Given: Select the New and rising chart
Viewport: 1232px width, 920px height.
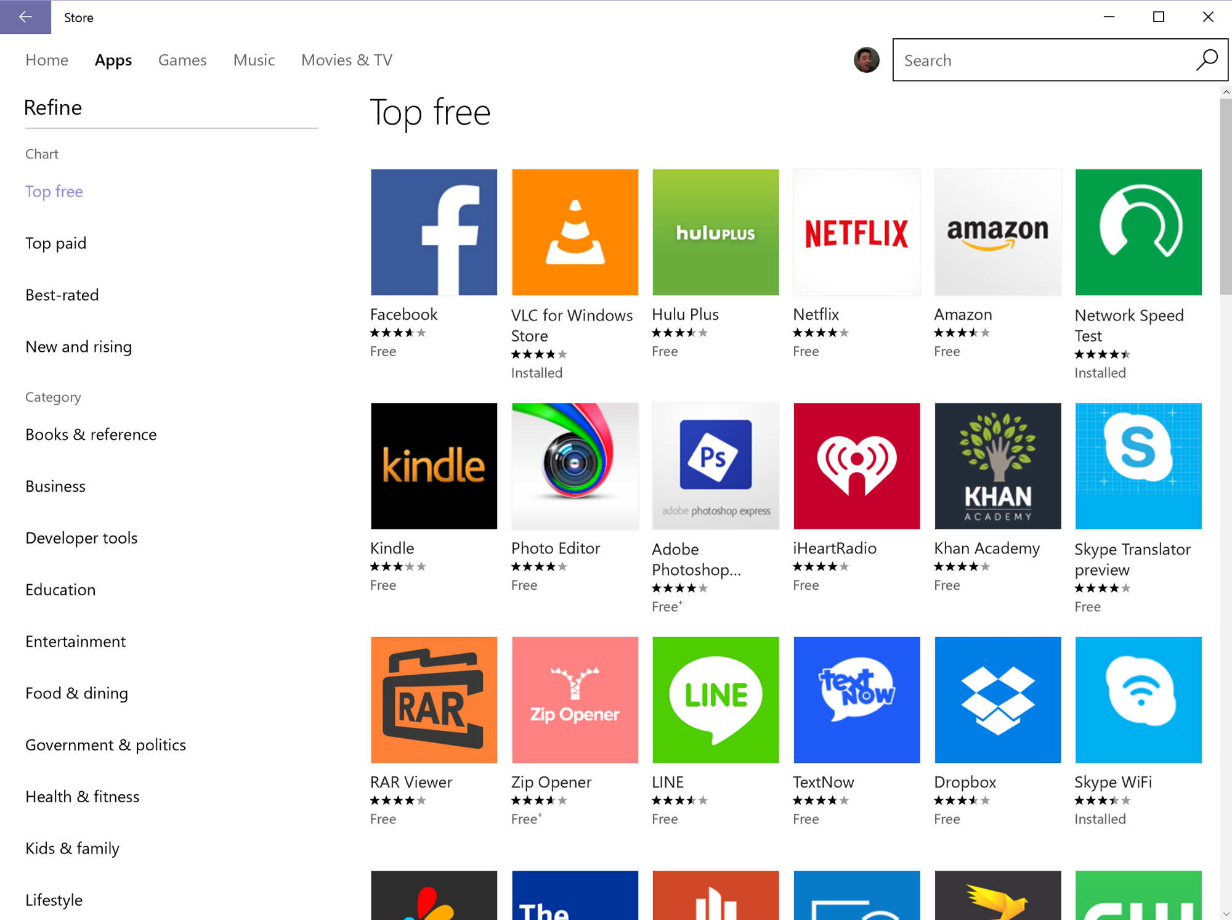Looking at the screenshot, I should pos(79,347).
